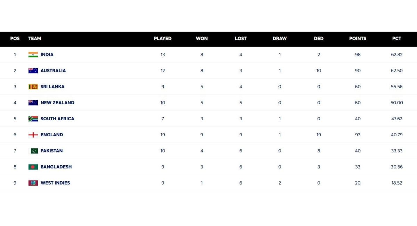
Task: Click the England flag icon
Action: (x=33, y=135)
